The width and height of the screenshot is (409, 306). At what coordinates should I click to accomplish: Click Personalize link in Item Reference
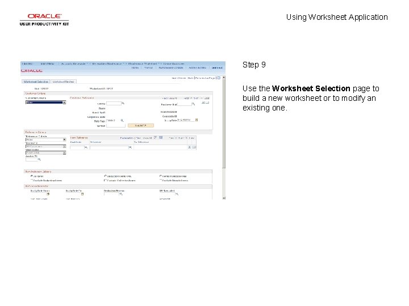tap(127, 138)
